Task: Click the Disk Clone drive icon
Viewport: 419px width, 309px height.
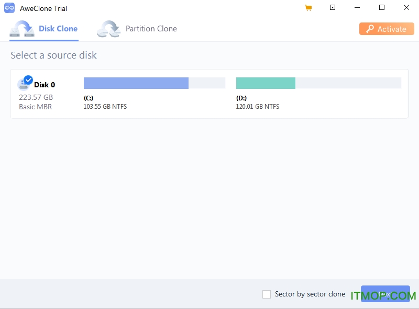Action: click(x=22, y=29)
